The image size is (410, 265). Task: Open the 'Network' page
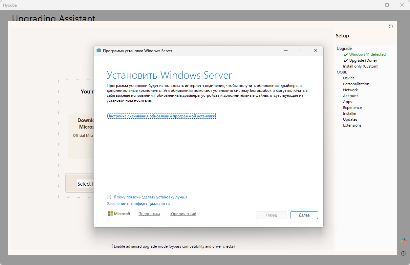350,90
